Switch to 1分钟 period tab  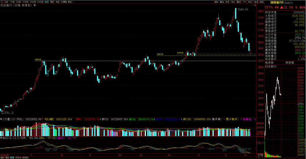[12, 2]
